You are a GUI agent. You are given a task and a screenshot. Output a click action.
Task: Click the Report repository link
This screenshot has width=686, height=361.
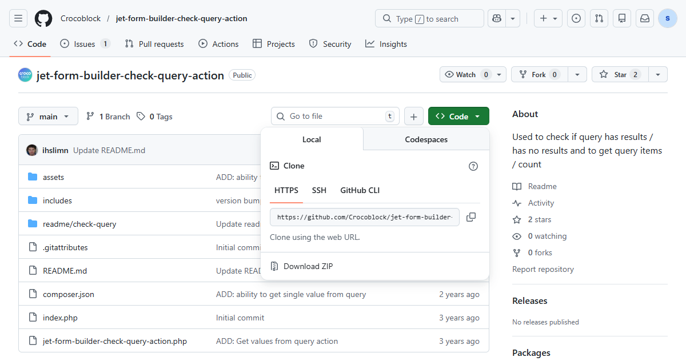543,269
